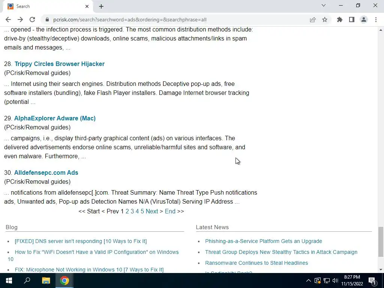Click the 'Latest News' heading

[x=212, y=227]
